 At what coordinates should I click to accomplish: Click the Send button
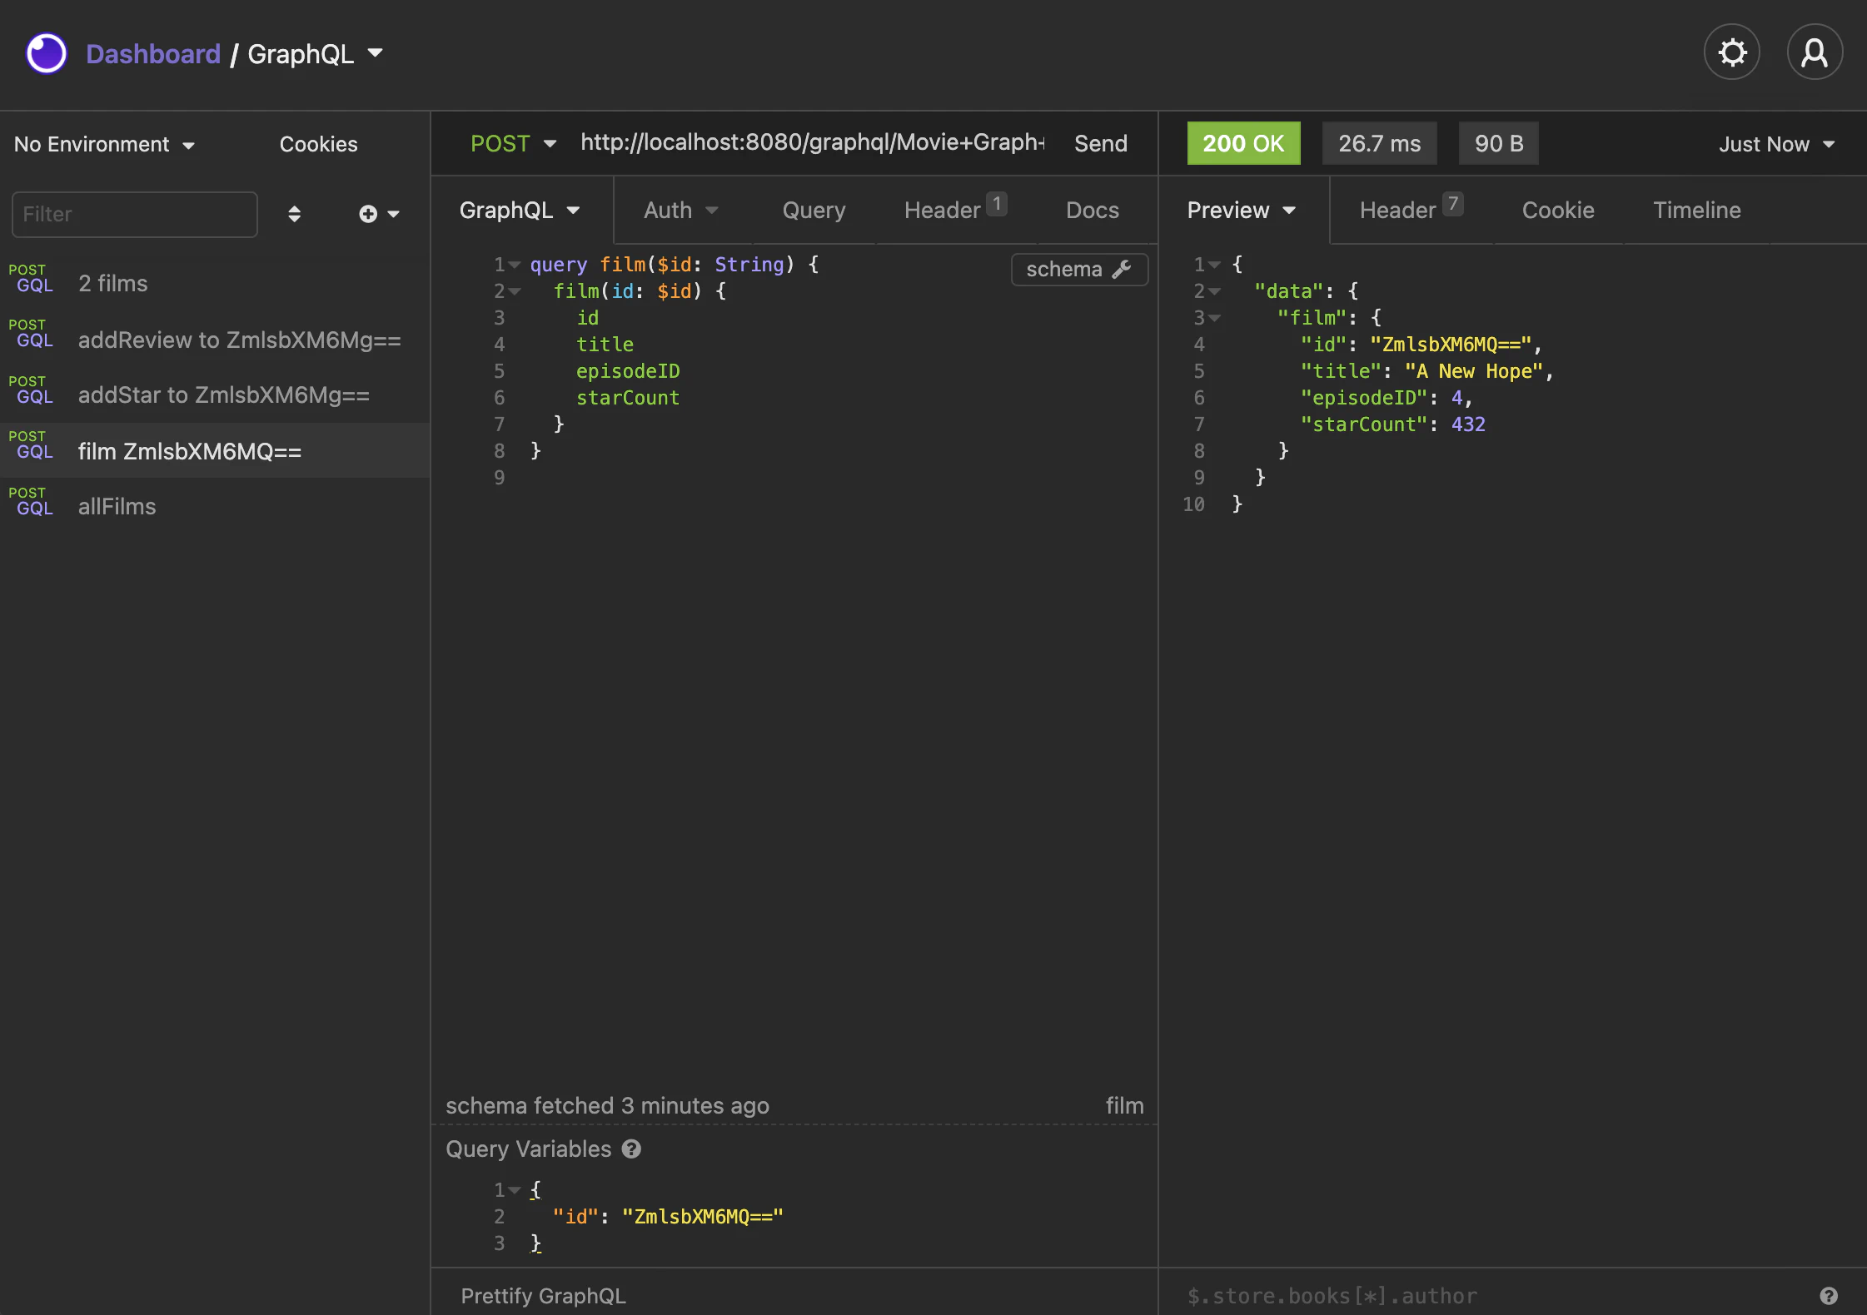point(1100,143)
